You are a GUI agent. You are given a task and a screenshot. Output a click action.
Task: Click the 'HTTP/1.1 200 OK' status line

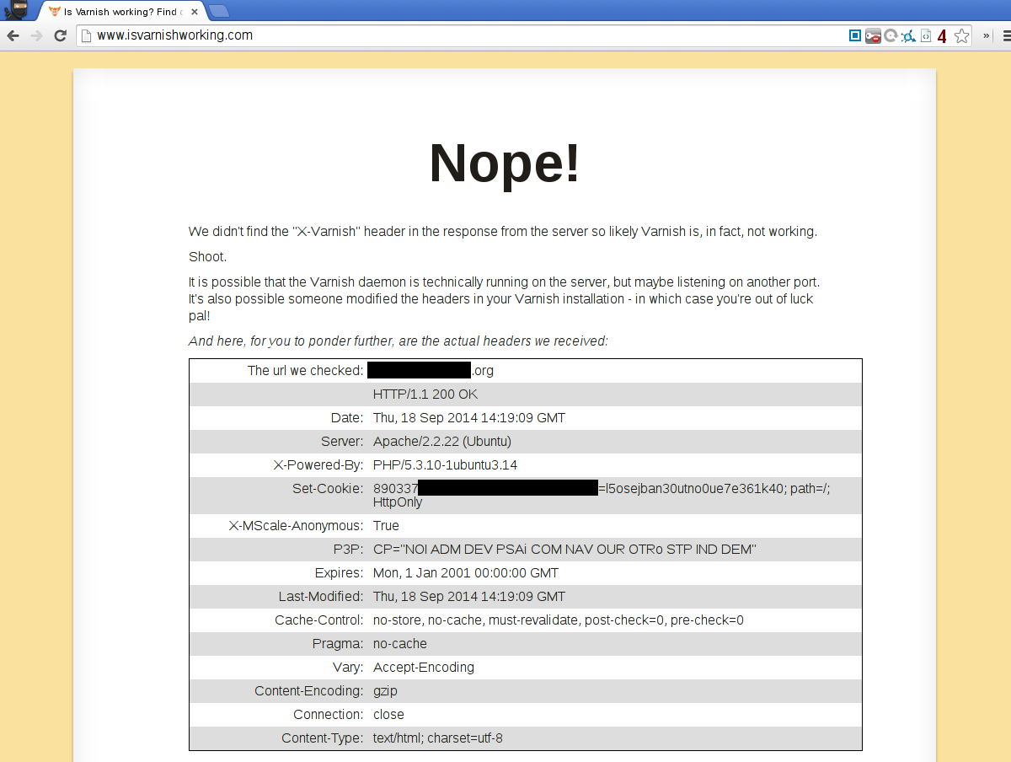(425, 394)
